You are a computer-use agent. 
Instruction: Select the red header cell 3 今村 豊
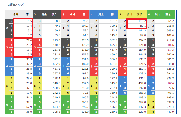75,14
